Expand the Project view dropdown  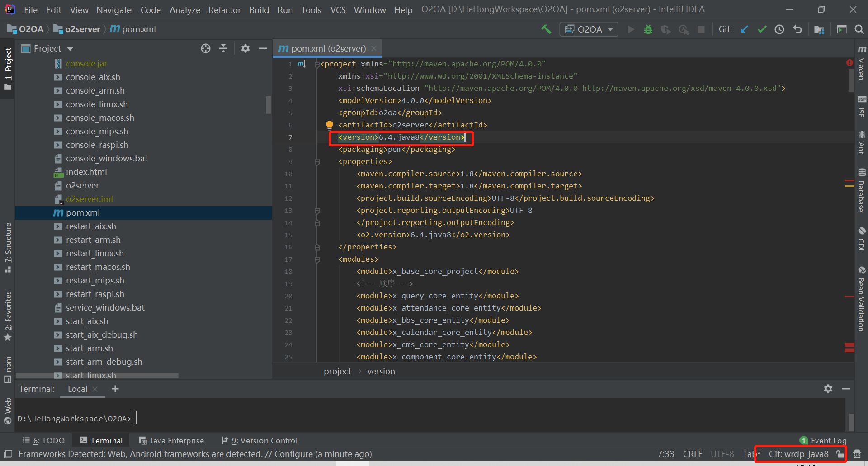(70, 49)
